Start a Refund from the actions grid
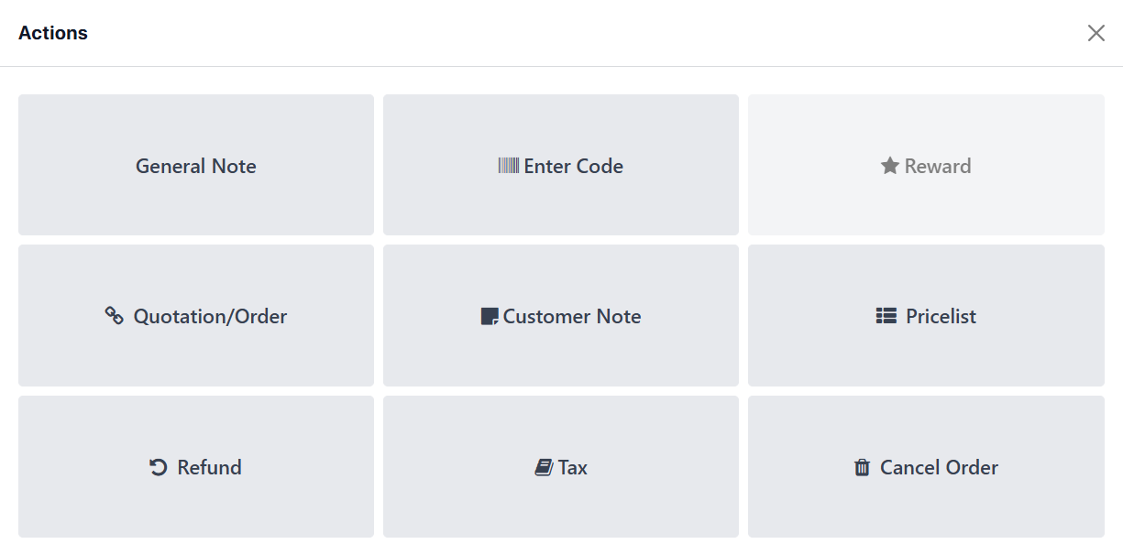Image resolution: width=1123 pixels, height=555 pixels. [196, 466]
